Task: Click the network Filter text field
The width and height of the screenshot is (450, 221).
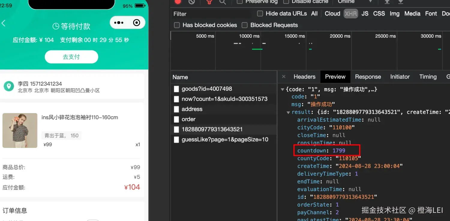Action: (x=212, y=14)
